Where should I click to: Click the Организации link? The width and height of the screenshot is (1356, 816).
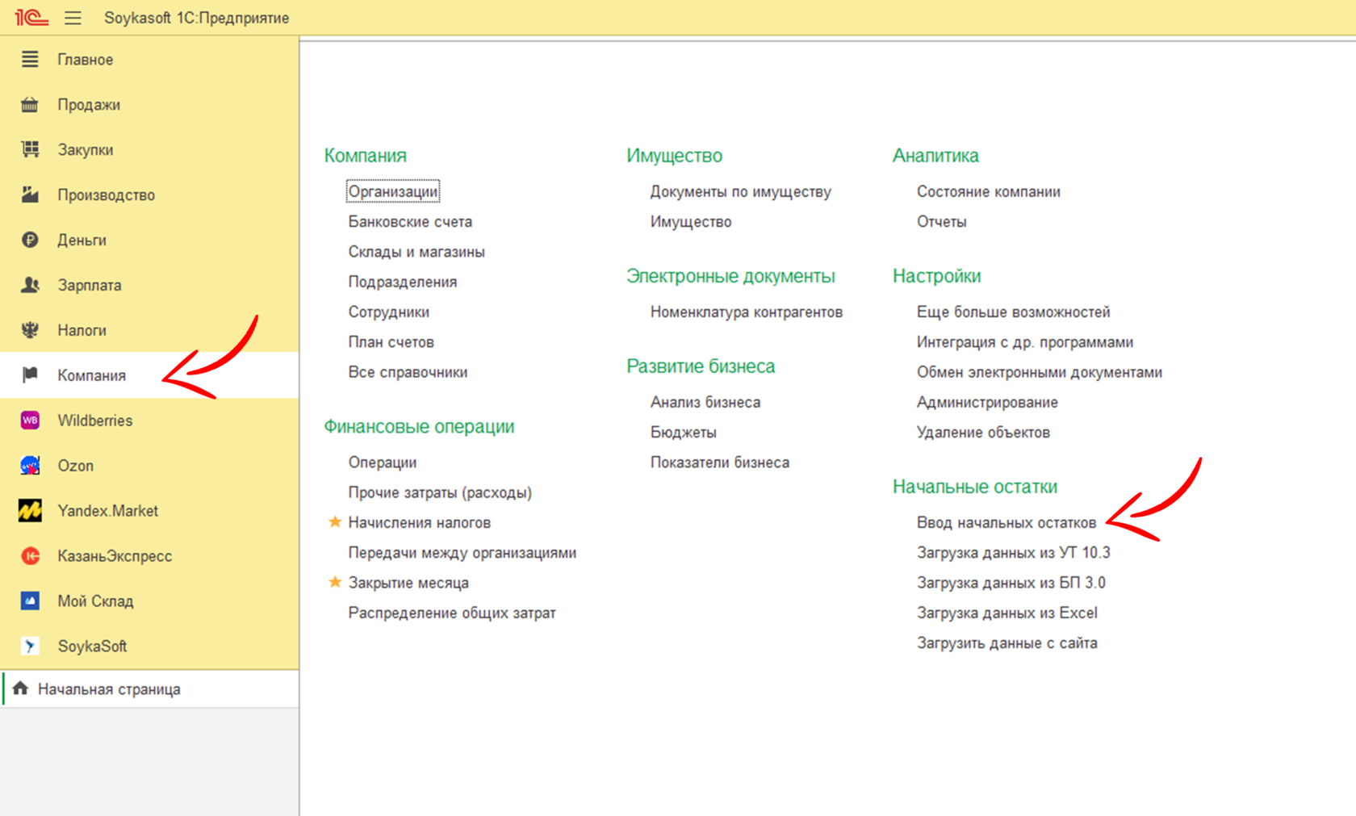tap(393, 191)
